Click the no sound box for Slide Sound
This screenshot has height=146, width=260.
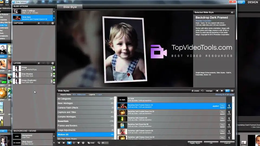(x=17, y=142)
